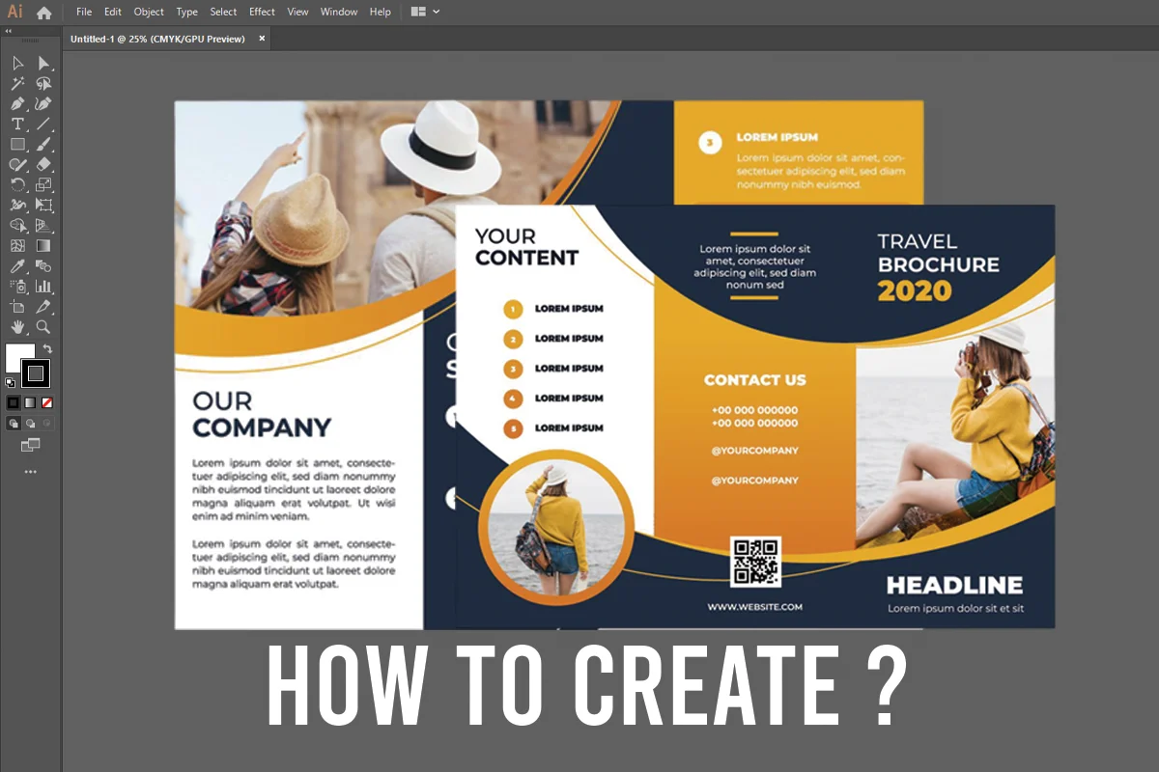Pick the Magic Wand tool
The width and height of the screenshot is (1159, 772).
[17, 84]
